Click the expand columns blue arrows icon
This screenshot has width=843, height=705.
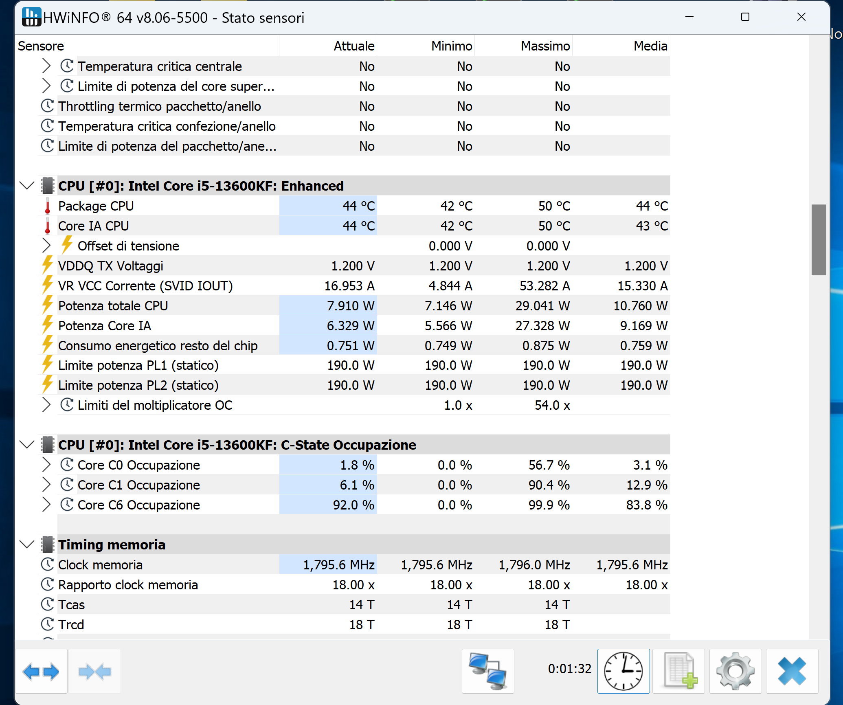click(41, 671)
